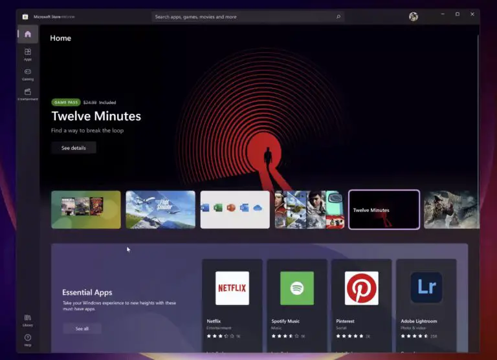Click the Adobe Lightroom star rating
This screenshot has width=497, height=360.
click(414, 336)
